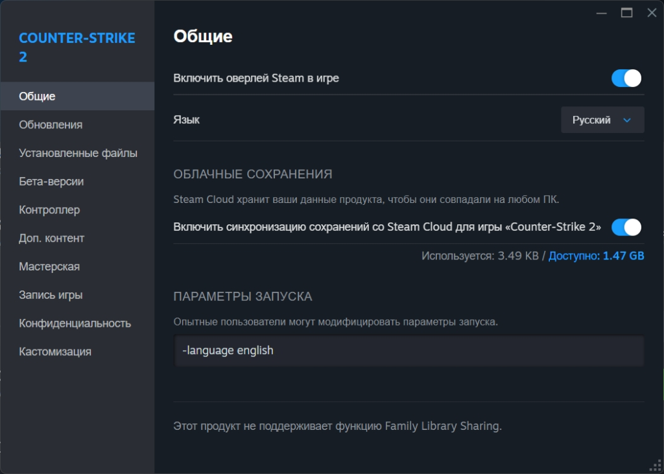Maximize the properties window
664x474 pixels.
[626, 13]
